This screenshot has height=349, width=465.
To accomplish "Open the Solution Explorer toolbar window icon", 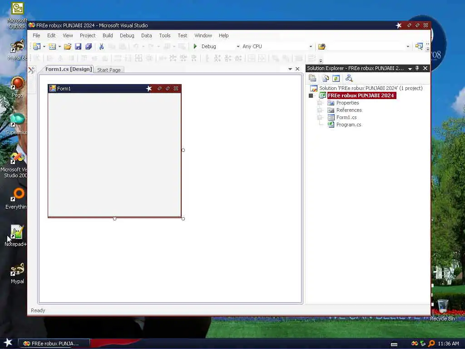I will tap(419, 46).
